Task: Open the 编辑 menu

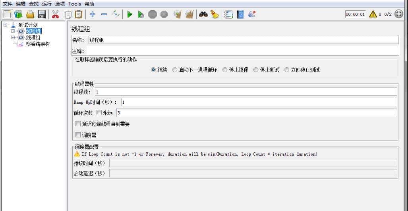Action: [x=21, y=4]
